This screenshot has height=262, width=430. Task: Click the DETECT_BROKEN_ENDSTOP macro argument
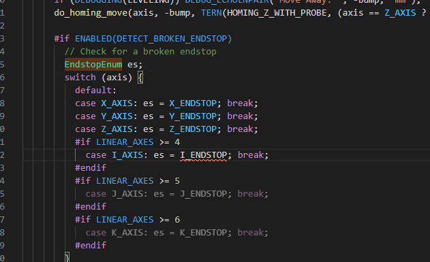pos(172,39)
